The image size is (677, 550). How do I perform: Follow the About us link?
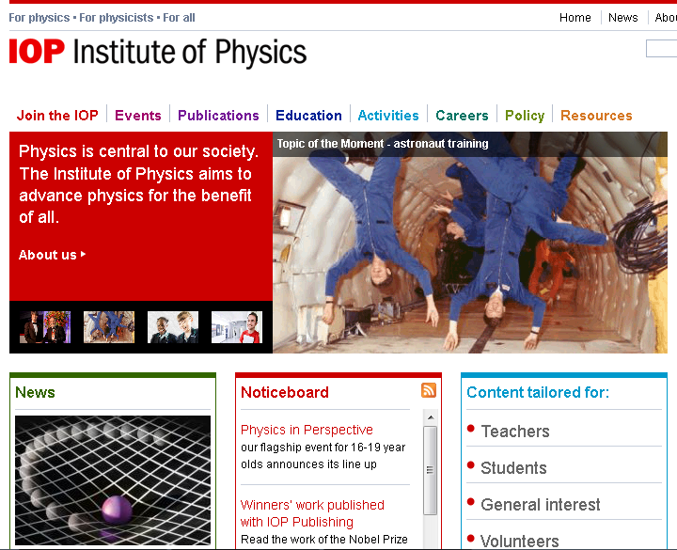click(x=48, y=255)
